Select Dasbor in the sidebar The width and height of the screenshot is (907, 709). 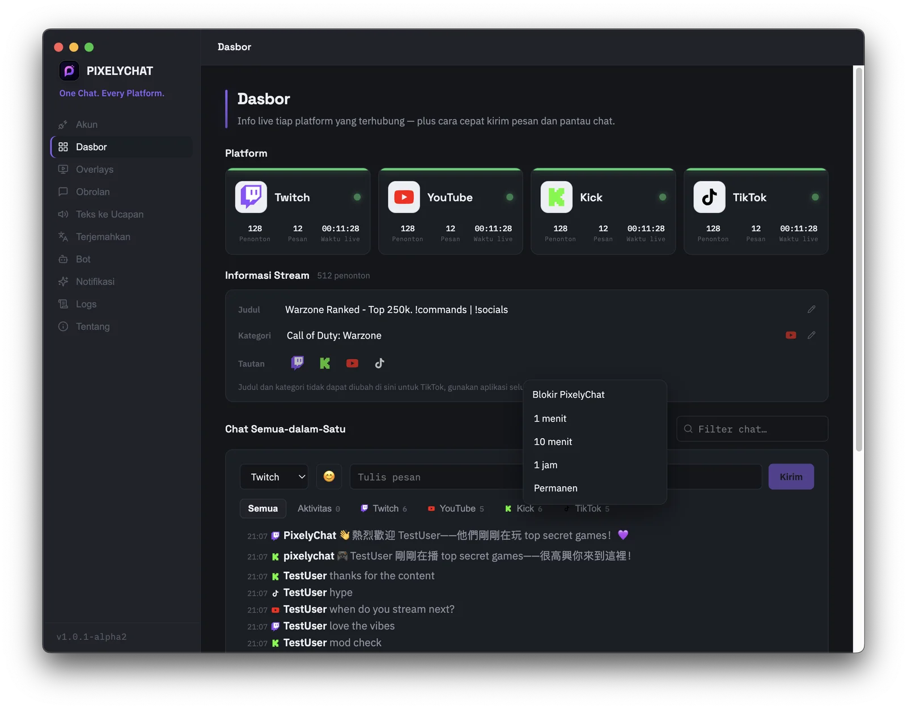[121, 147]
